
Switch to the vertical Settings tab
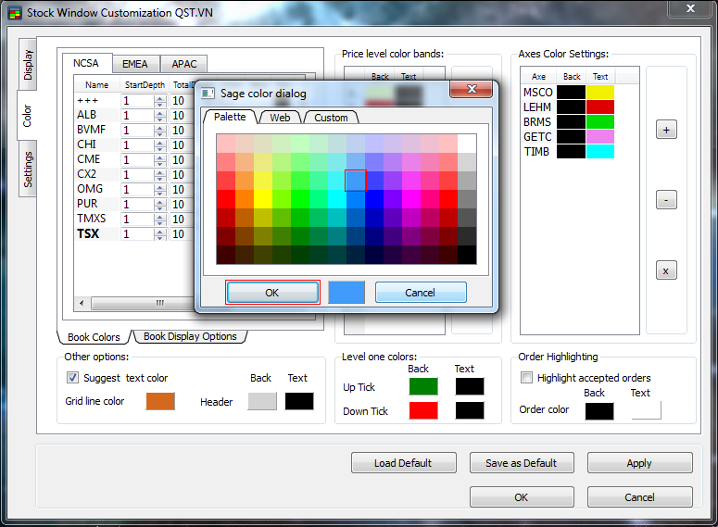[28, 169]
